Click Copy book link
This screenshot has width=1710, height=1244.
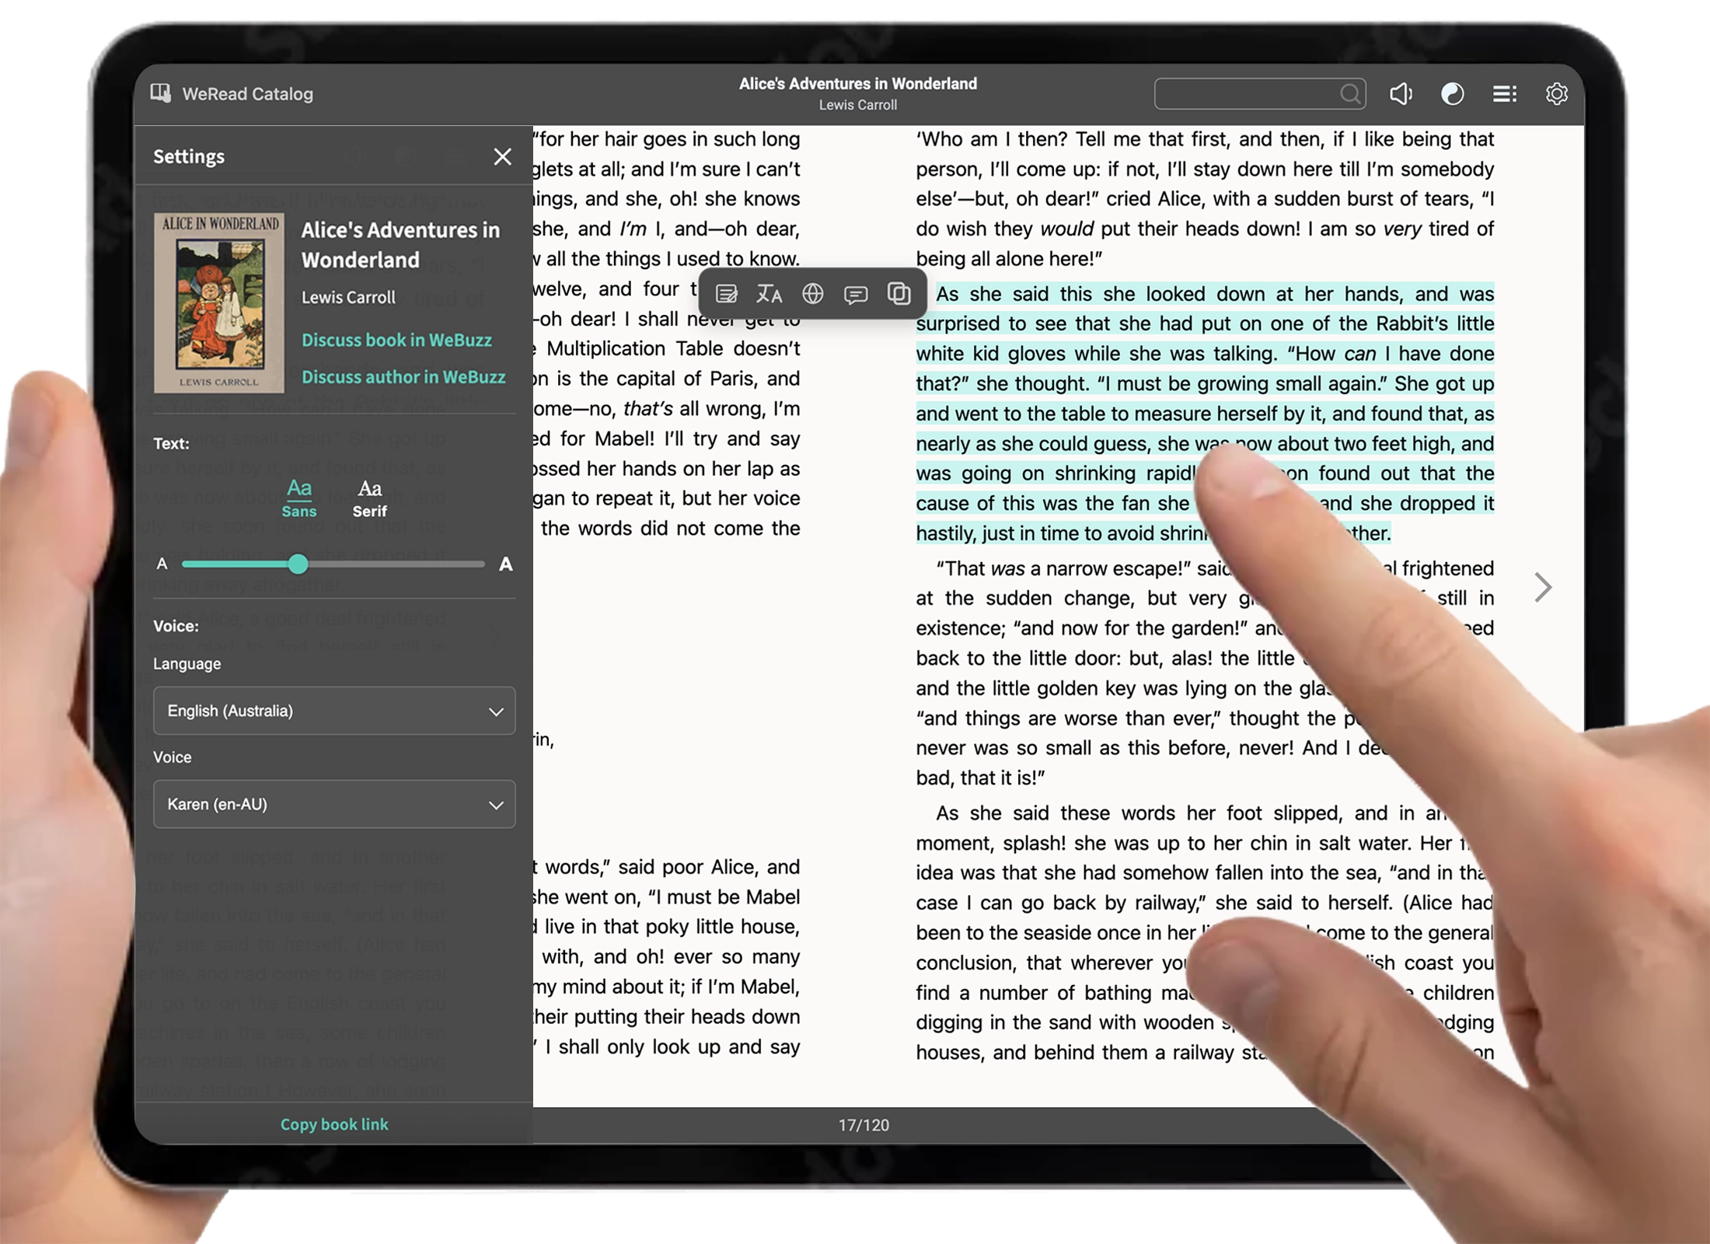(334, 1124)
